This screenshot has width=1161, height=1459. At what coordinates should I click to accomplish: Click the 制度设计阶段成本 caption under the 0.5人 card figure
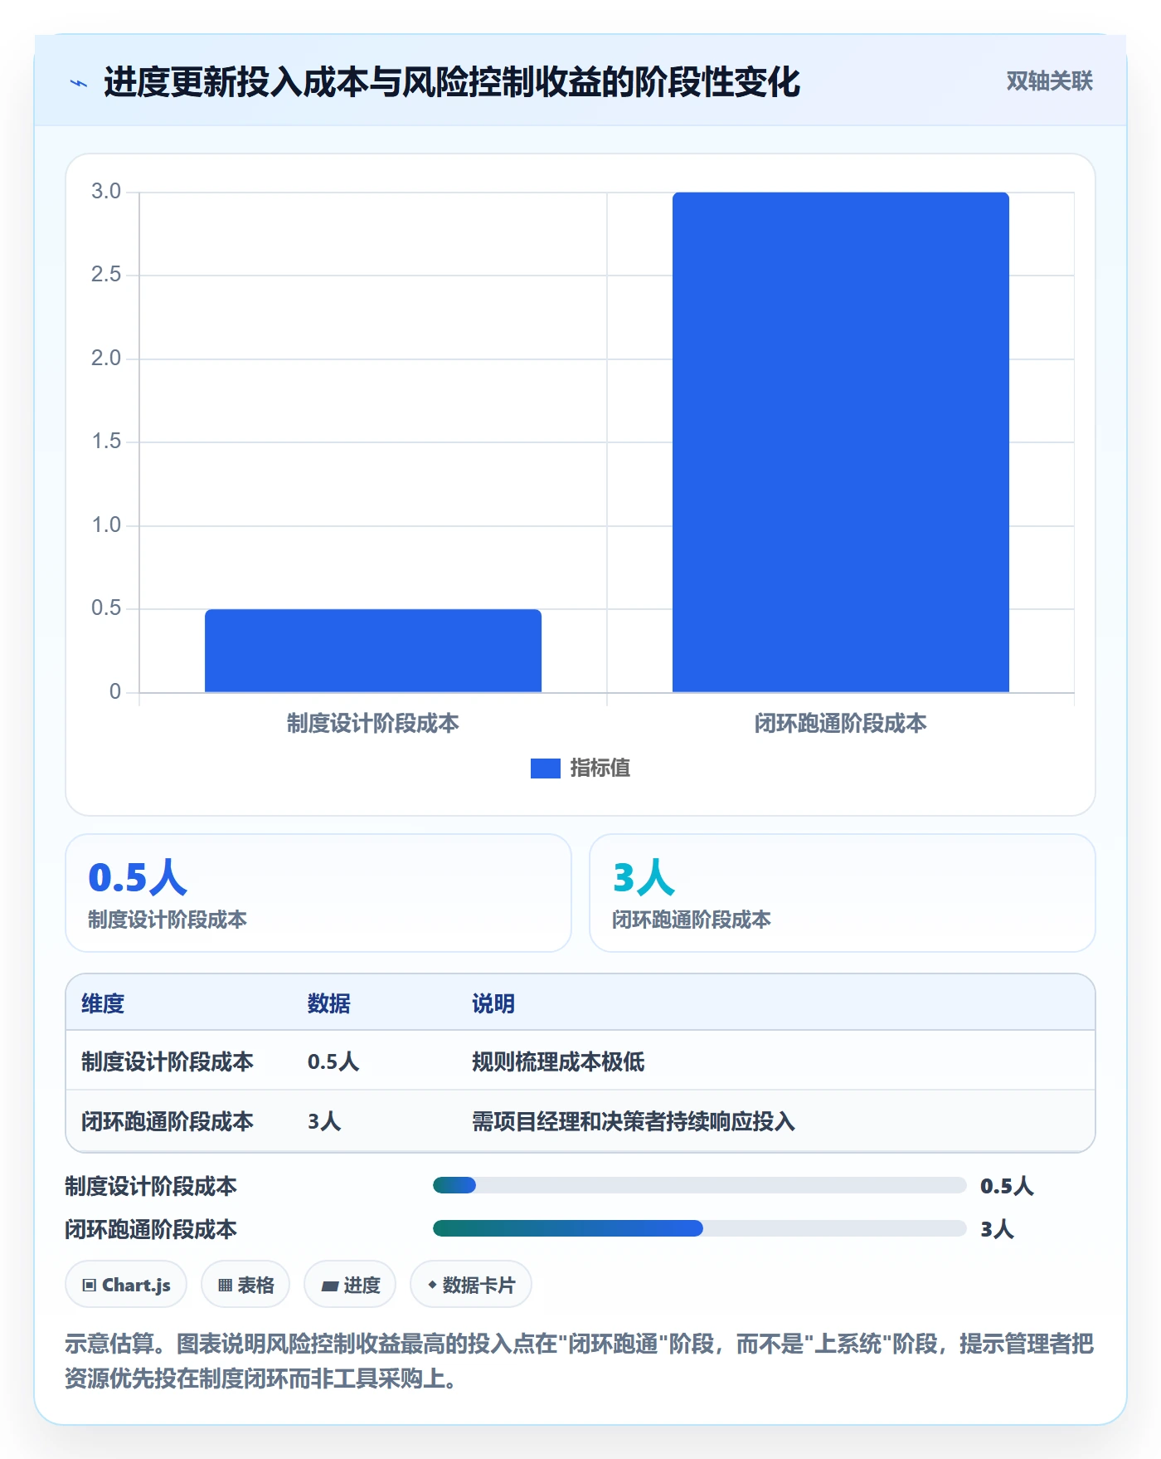168,920
